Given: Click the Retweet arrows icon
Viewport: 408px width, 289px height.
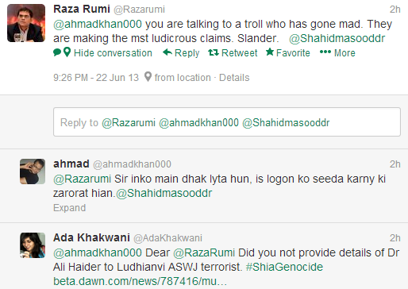Looking at the screenshot, I should coord(214,52).
